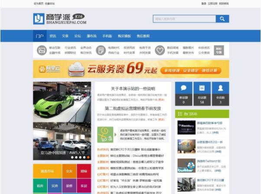The width and height of the screenshot is (261, 194).
Task: Click the list icon in green header
Action: [180, 114]
